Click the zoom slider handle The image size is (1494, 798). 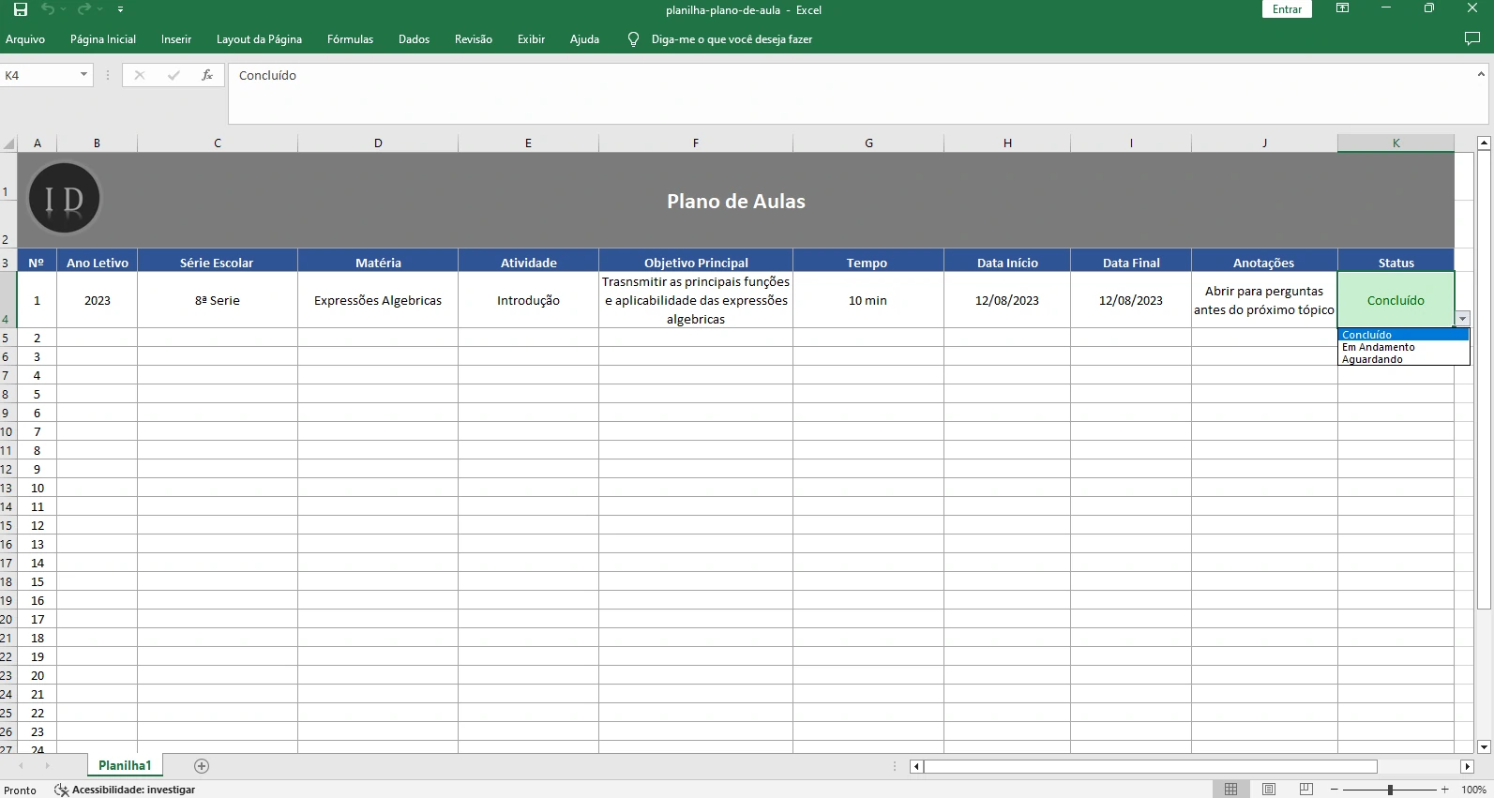(x=1390, y=790)
